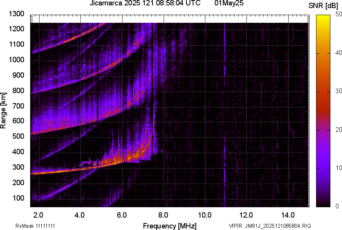The image size is (342, 230).
Task: Select the yellow top of SNR colorbar
Action: (323, 17)
